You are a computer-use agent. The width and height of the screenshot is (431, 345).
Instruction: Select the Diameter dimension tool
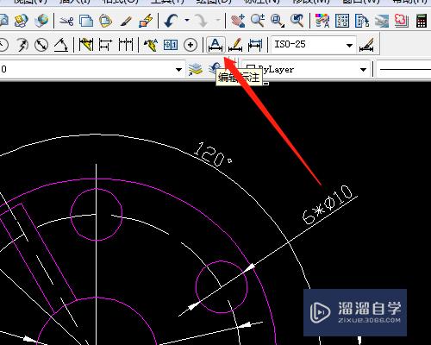41,45
